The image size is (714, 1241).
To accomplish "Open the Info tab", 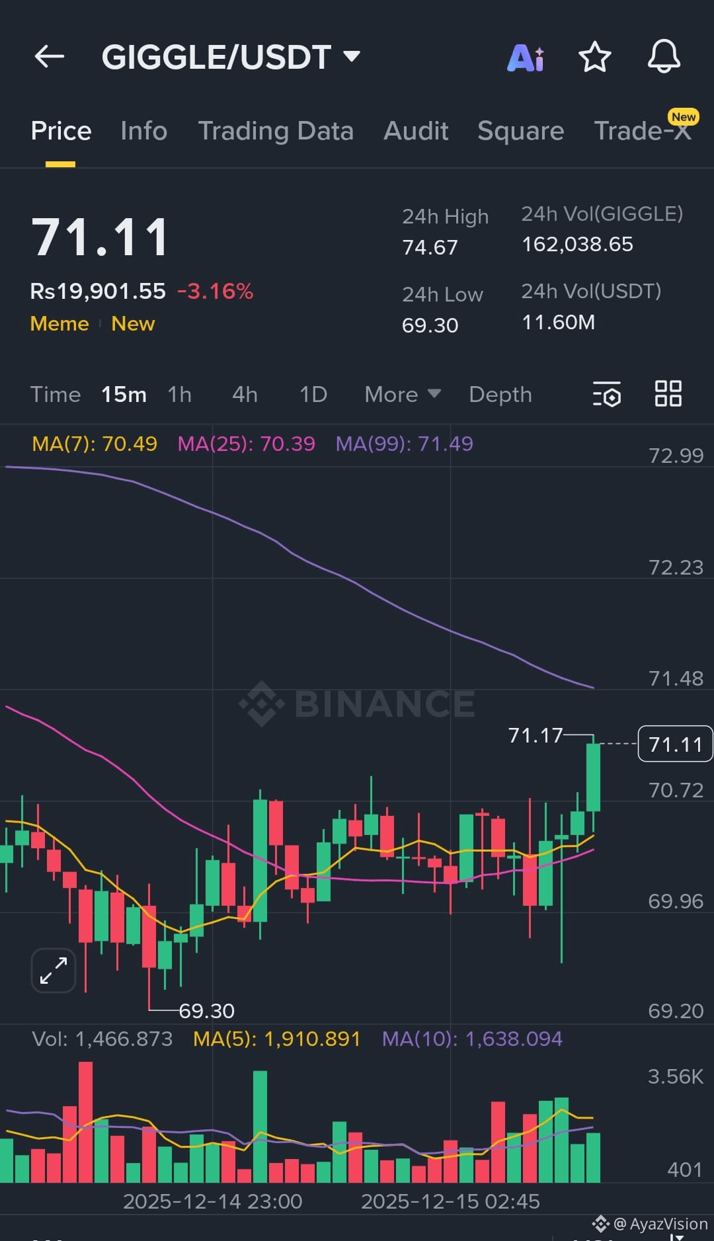I will 143,131.
